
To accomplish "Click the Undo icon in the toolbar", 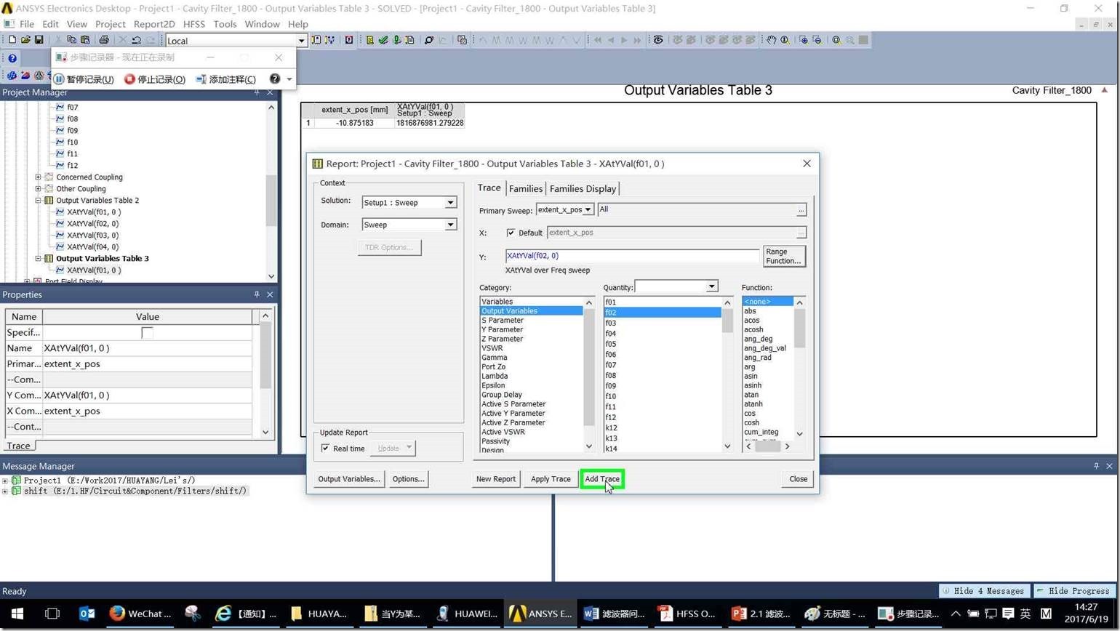I will point(136,40).
